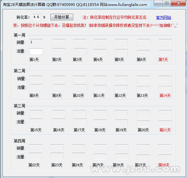Click the 第14天 销量 field
Image resolution: width=187 pixels, height=178 pixels.
(x=165, y=79)
